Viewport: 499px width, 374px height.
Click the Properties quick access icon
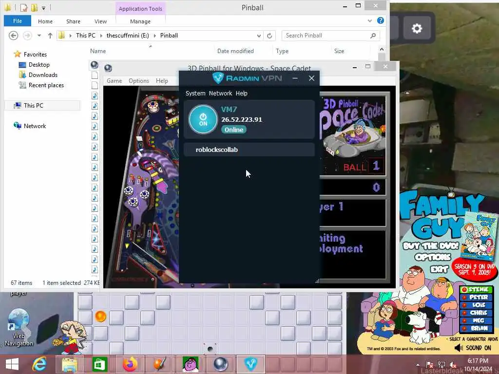[x=23, y=7]
